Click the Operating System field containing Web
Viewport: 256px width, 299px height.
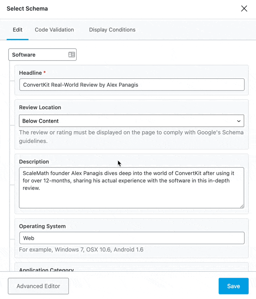(x=132, y=238)
